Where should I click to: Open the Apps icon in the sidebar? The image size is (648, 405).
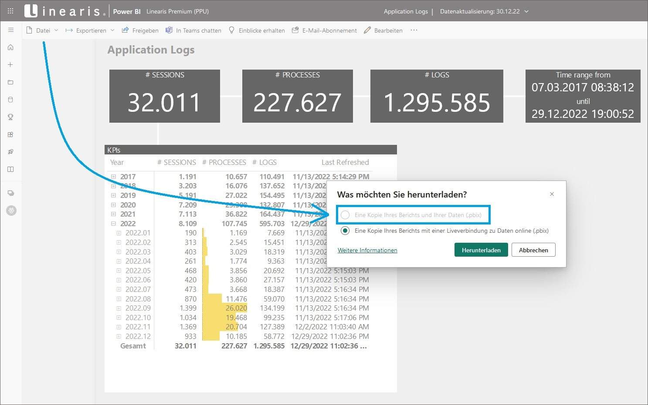click(x=10, y=134)
